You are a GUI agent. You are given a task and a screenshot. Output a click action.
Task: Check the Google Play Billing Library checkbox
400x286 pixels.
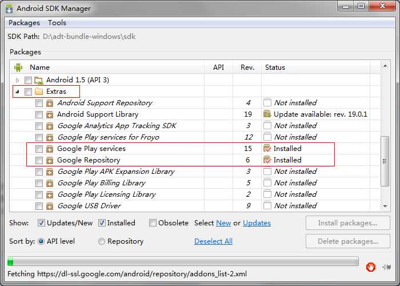click(x=39, y=184)
